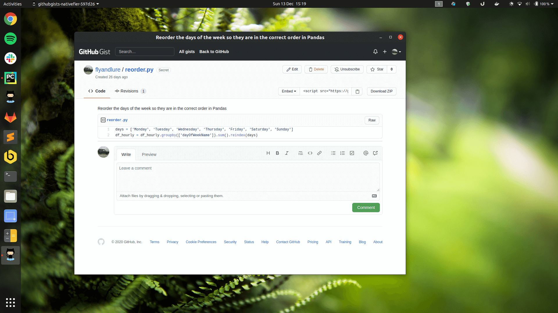Launch Spotify from the dock
Viewport: 558px width, 313px height.
(10, 39)
